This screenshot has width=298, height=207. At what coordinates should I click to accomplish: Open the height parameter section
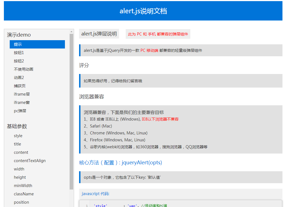(x=20, y=177)
